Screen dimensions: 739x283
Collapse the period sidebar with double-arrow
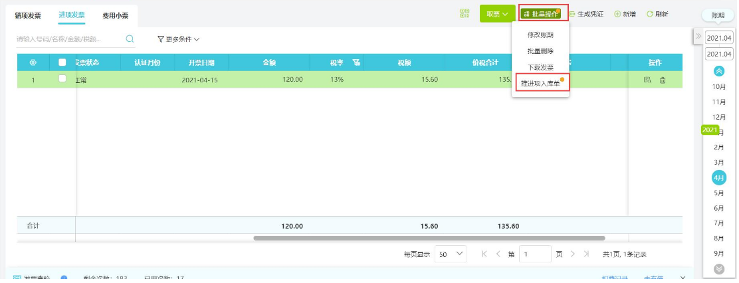point(698,37)
